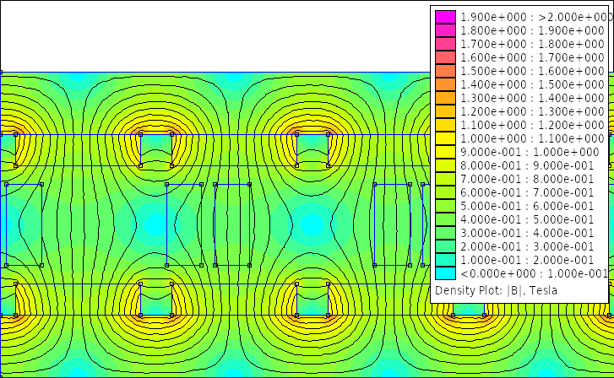
Task: Click the swatch beside 1.100e+000 : 1.200e+000
Action: 445,125
